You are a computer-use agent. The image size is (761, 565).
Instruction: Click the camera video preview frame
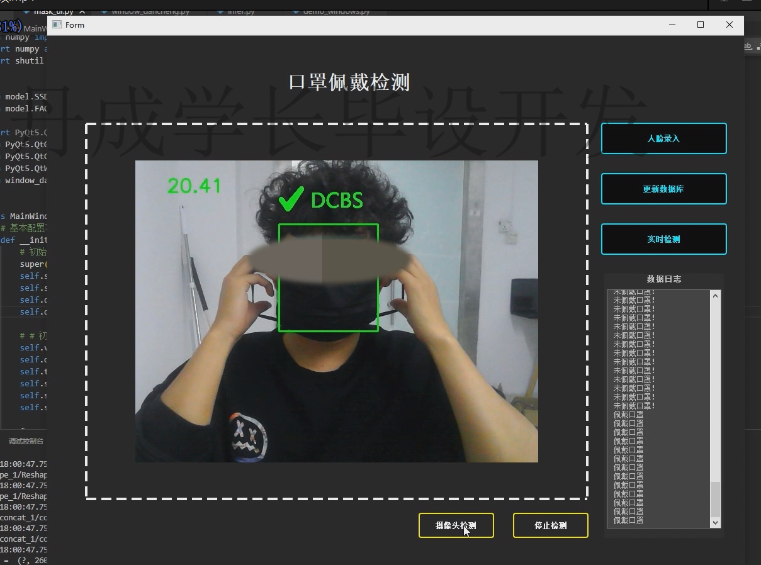(336, 311)
